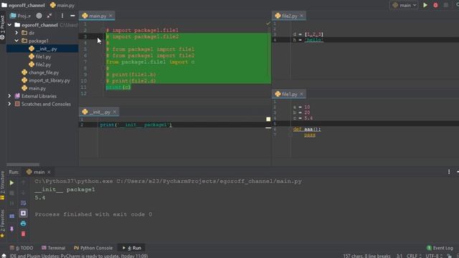Toggle the 2: Structure side tab
459x258 pixels.
tap(2, 185)
